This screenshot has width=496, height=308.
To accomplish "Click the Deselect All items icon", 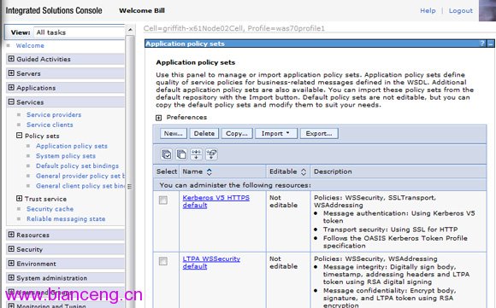I will [x=181, y=154].
